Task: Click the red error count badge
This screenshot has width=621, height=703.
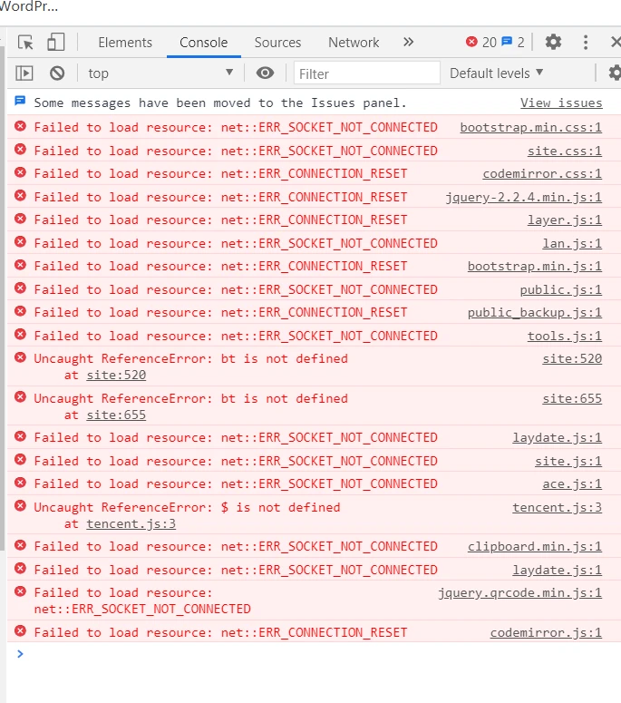Action: 480,43
